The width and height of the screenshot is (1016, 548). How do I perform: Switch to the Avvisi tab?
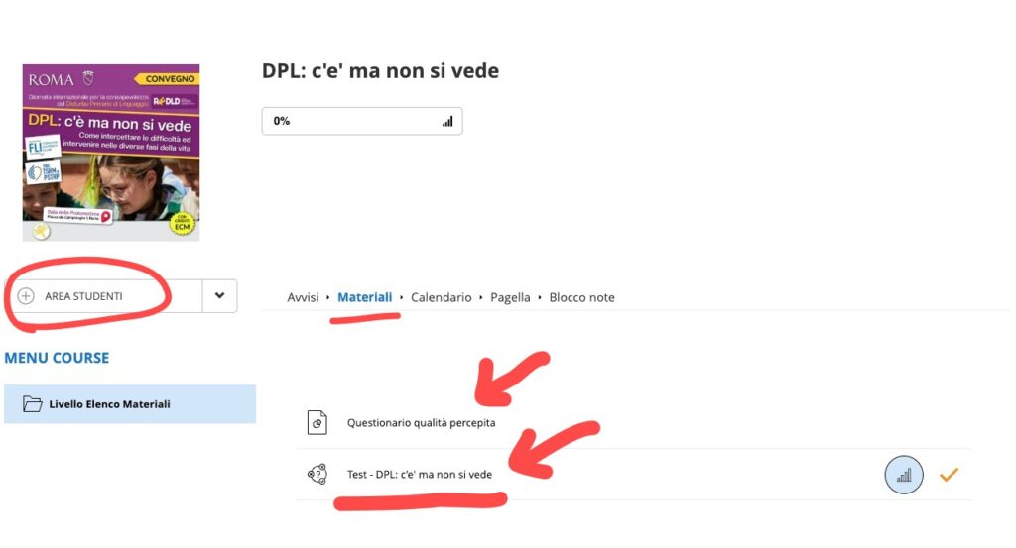point(303,297)
